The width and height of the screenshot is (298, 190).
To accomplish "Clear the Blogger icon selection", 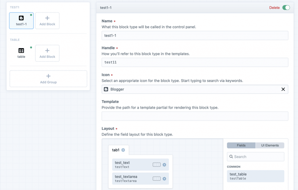I will click(x=283, y=89).
